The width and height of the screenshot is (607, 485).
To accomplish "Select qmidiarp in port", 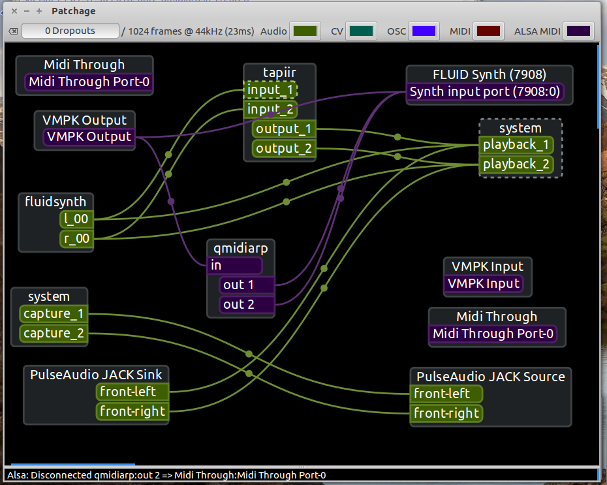I will 235,266.
